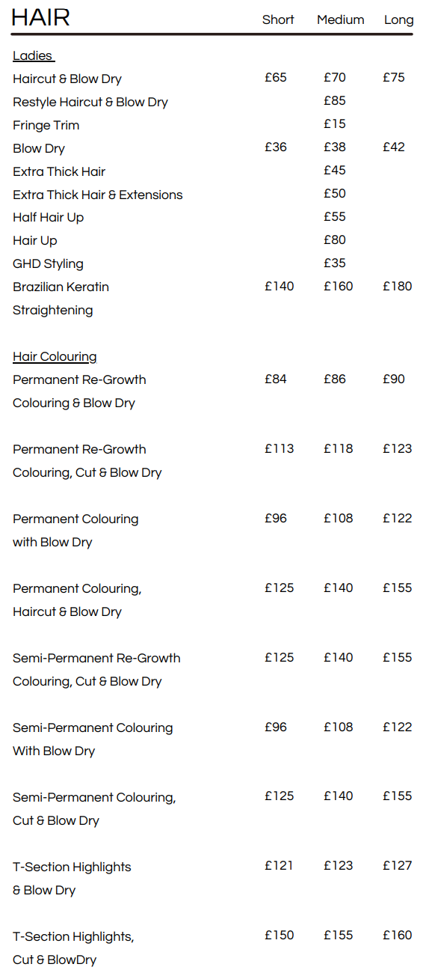Click the underlined Ladies section label
The height and width of the screenshot is (973, 426).
coord(33,56)
